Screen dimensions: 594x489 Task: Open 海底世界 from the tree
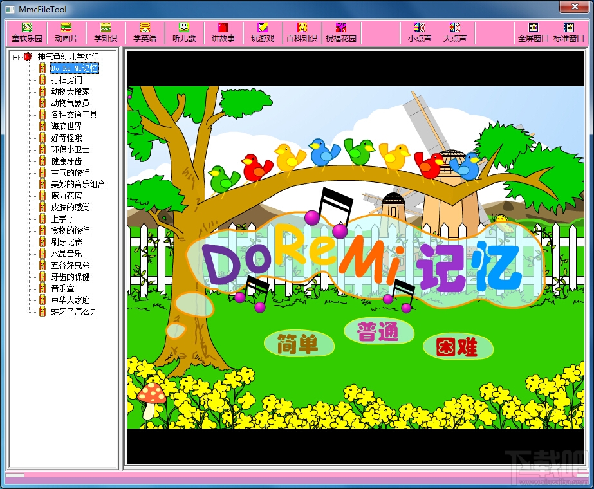click(67, 126)
